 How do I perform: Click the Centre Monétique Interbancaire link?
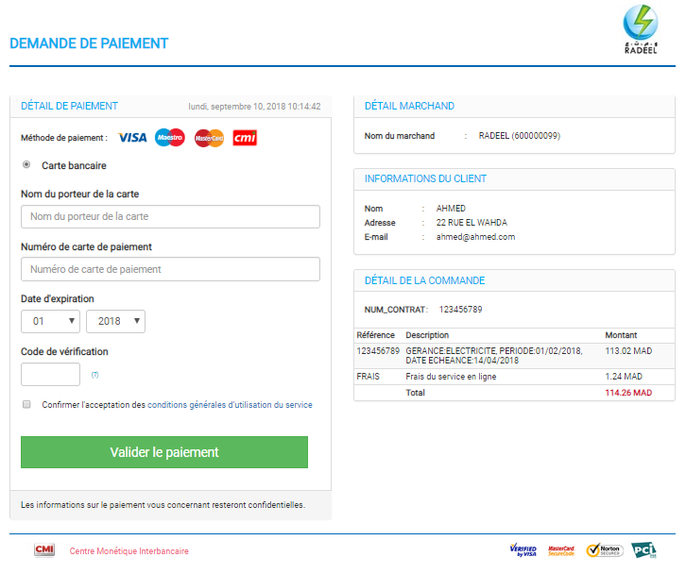pyautogui.click(x=129, y=550)
